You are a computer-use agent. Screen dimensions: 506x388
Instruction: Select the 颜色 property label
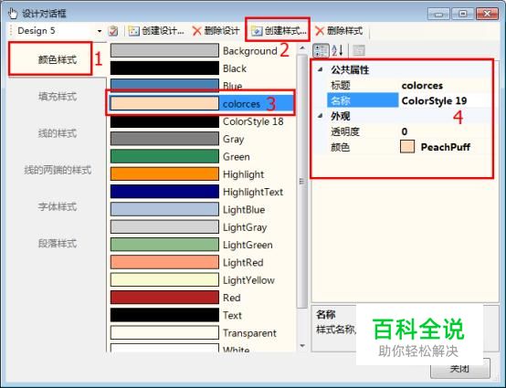click(340, 147)
